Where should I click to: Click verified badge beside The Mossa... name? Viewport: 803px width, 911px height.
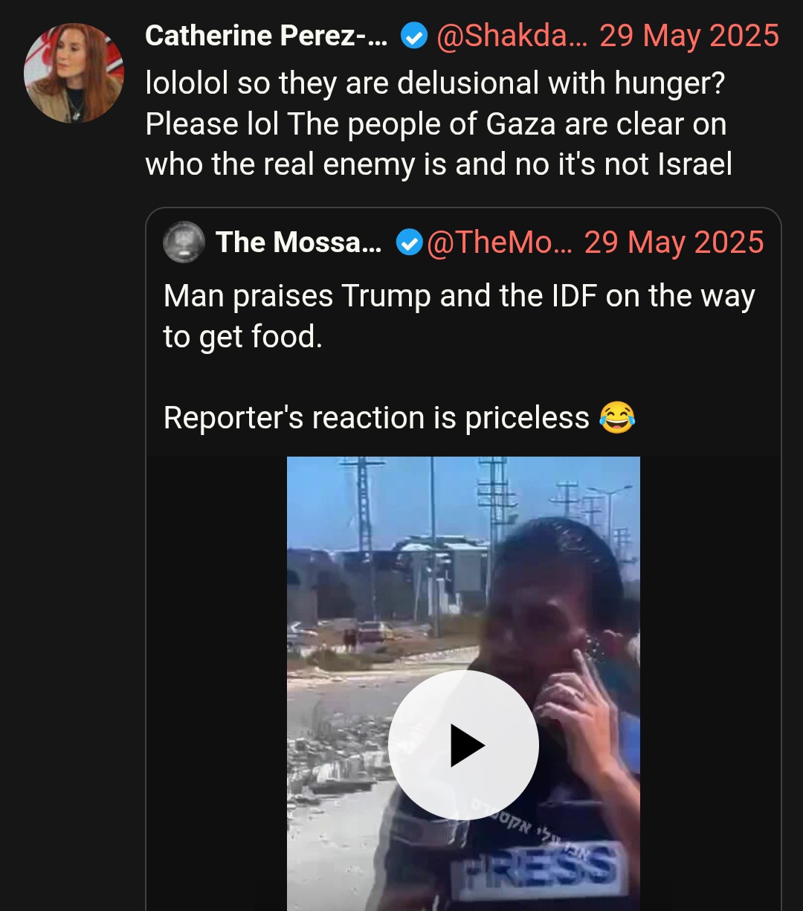pos(409,242)
